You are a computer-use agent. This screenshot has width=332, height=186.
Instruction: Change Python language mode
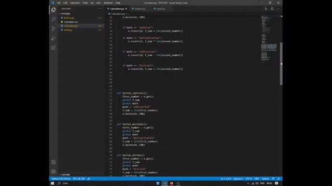(265, 179)
